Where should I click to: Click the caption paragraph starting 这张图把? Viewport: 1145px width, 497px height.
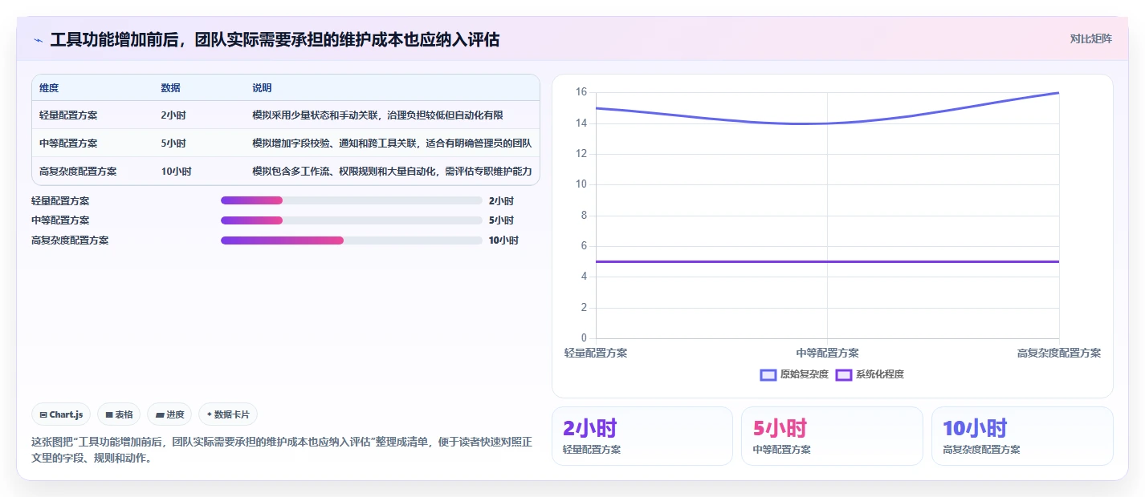[x=282, y=451]
